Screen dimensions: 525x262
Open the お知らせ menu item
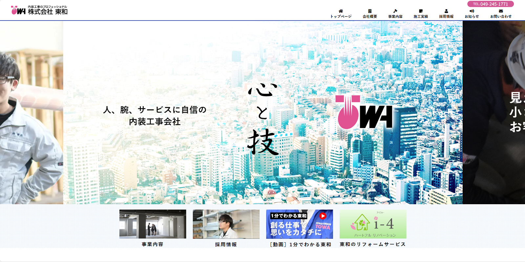coord(472,16)
